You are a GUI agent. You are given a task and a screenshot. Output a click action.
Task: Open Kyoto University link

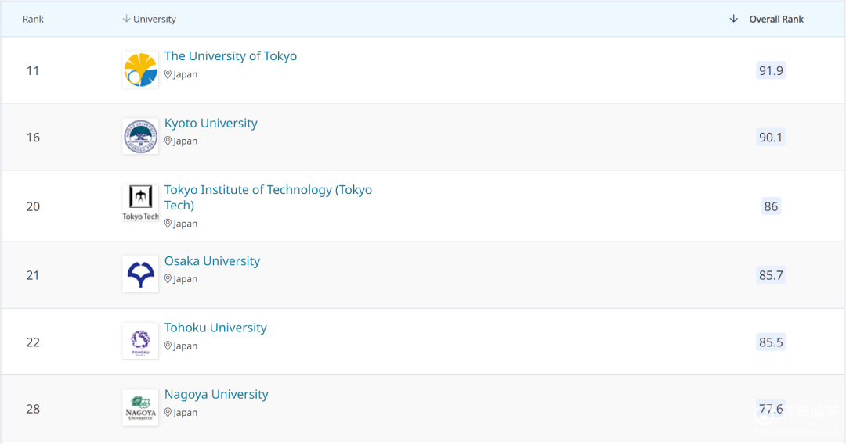coord(211,124)
